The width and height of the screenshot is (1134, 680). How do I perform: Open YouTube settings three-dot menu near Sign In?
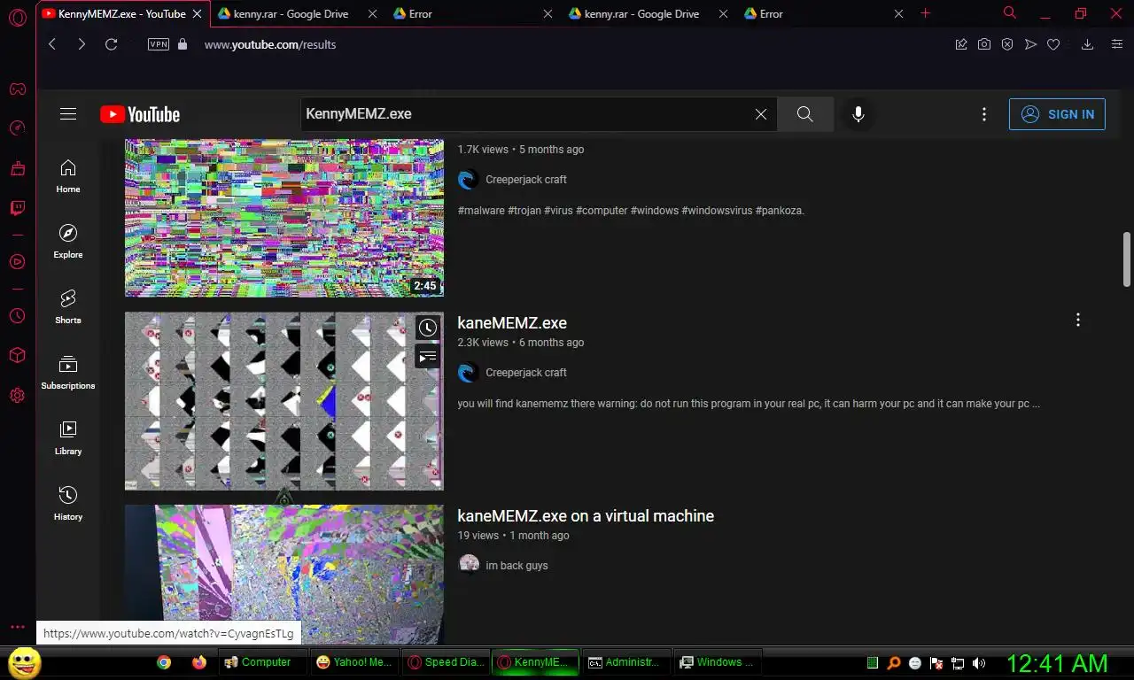984,114
